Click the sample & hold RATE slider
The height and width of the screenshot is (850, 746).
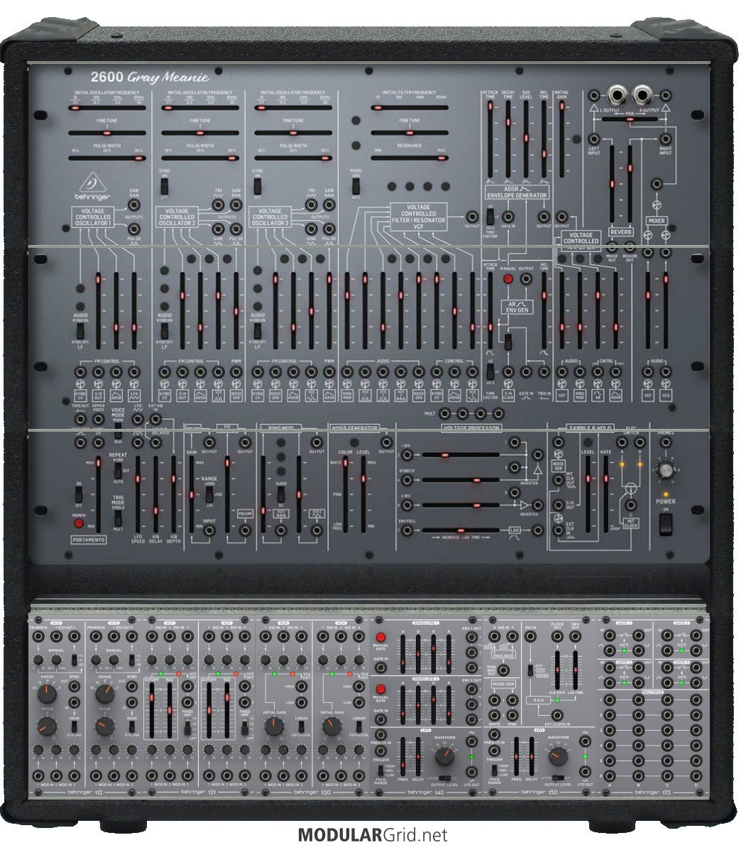coord(605,494)
